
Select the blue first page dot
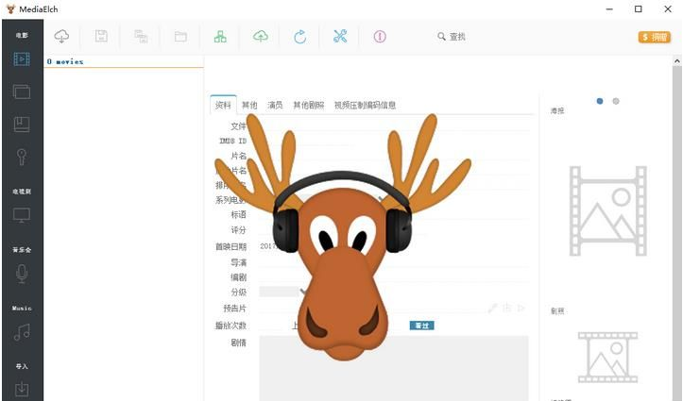click(x=600, y=101)
